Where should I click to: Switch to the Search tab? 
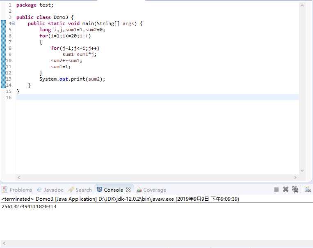pos(80,190)
